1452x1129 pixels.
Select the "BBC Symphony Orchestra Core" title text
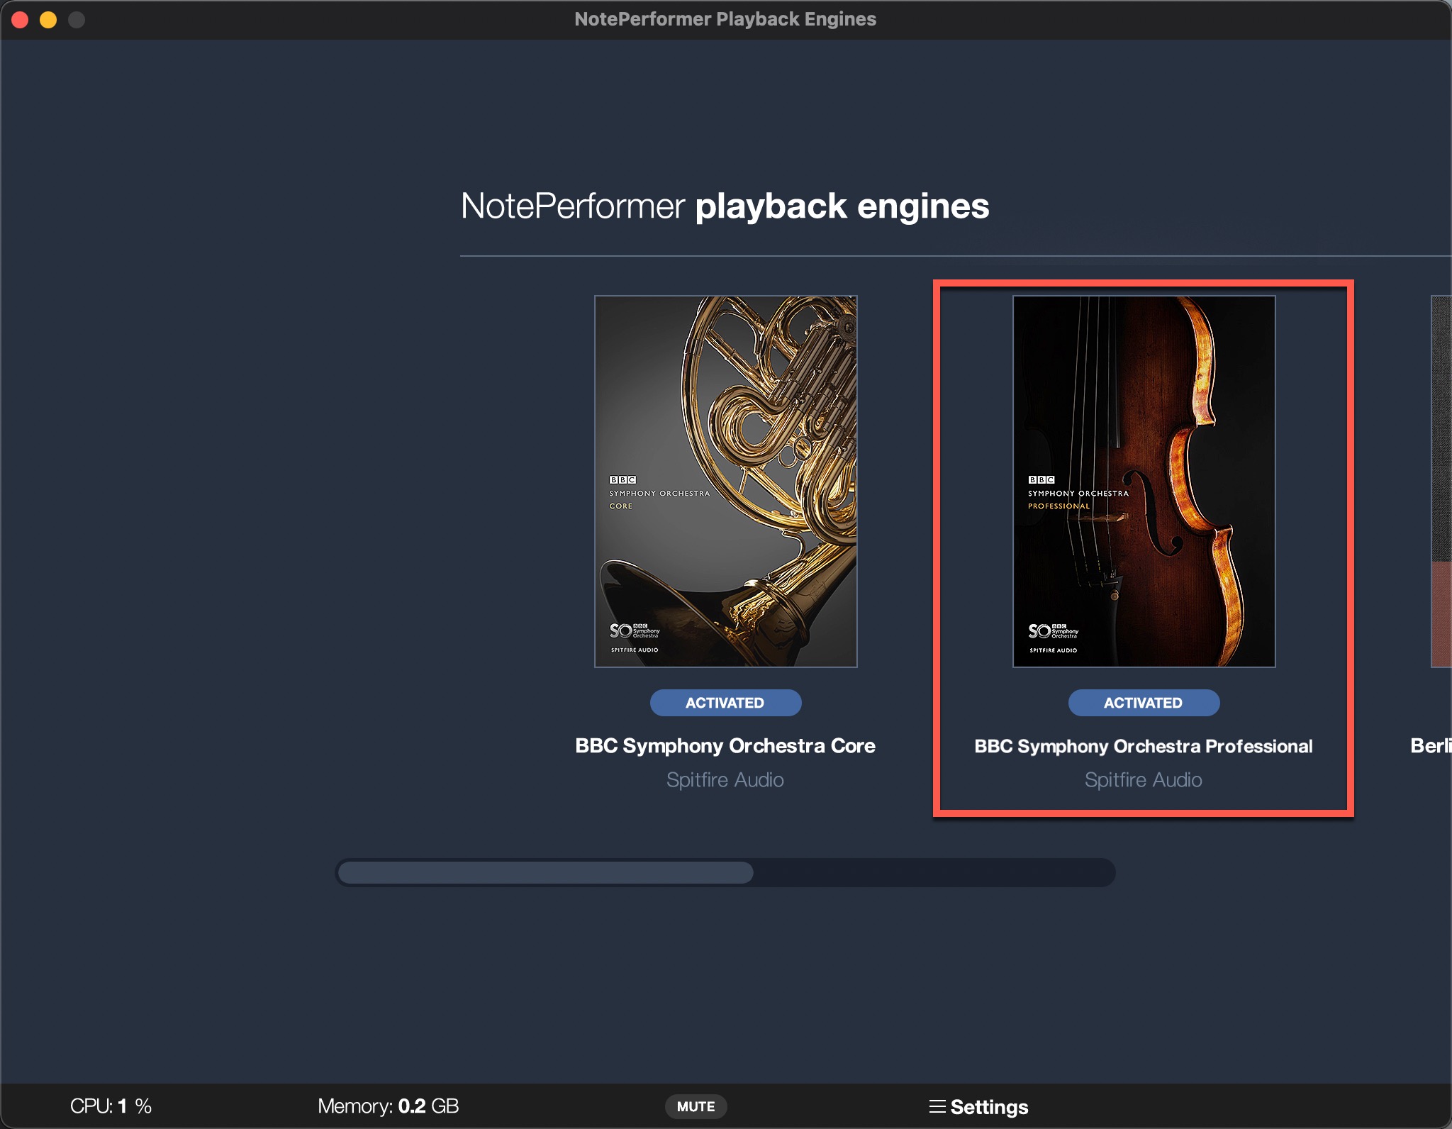725,746
